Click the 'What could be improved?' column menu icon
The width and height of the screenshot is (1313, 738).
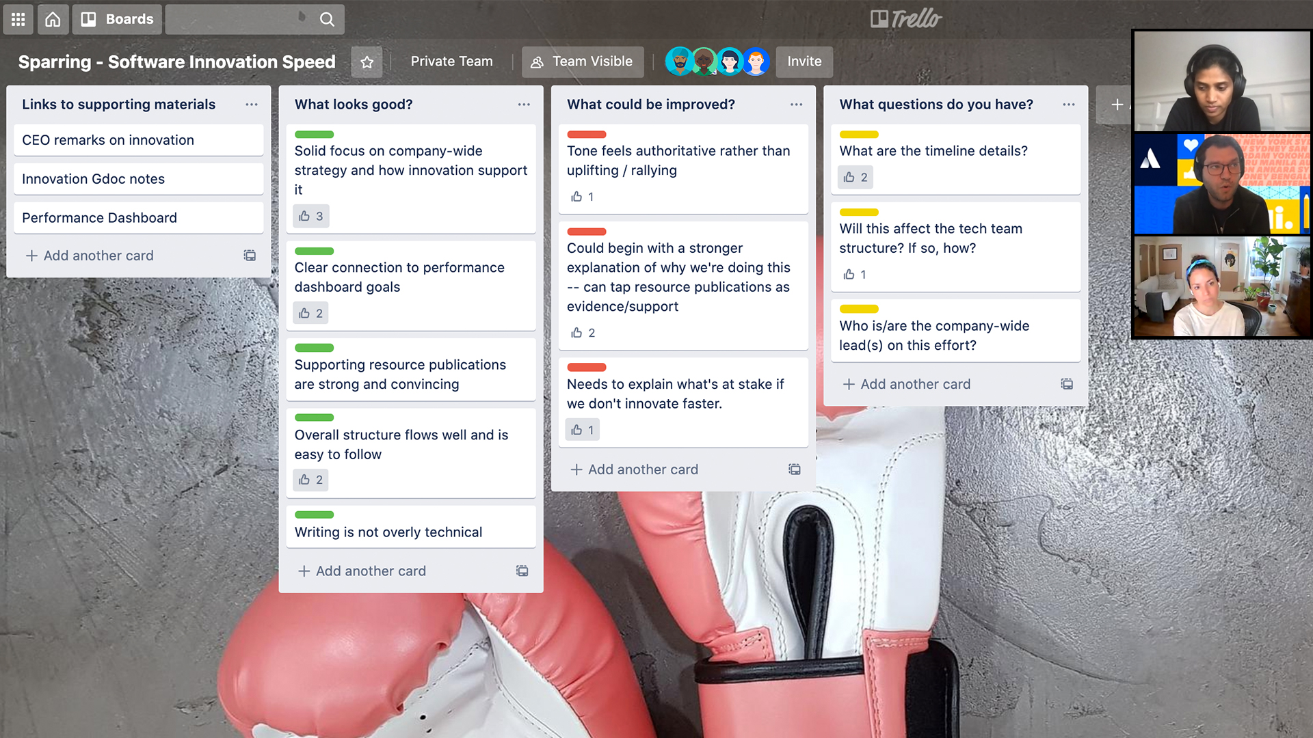796,105
